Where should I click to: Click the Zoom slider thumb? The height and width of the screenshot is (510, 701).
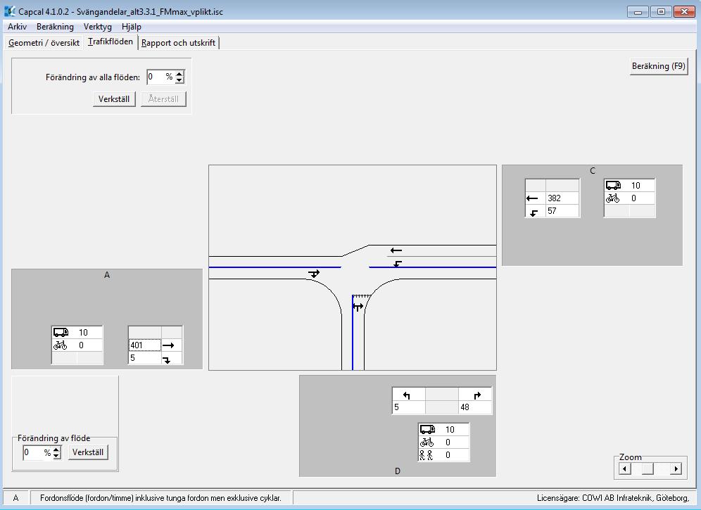pos(648,468)
